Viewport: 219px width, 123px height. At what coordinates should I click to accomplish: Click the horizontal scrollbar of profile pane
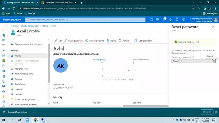(x=145, y=106)
